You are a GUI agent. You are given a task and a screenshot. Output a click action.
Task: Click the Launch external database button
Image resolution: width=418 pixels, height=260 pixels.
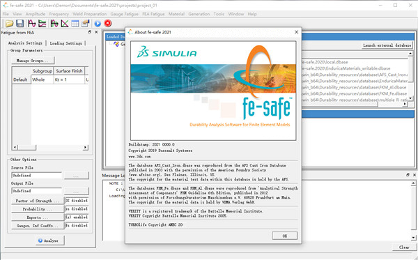pos(387,45)
